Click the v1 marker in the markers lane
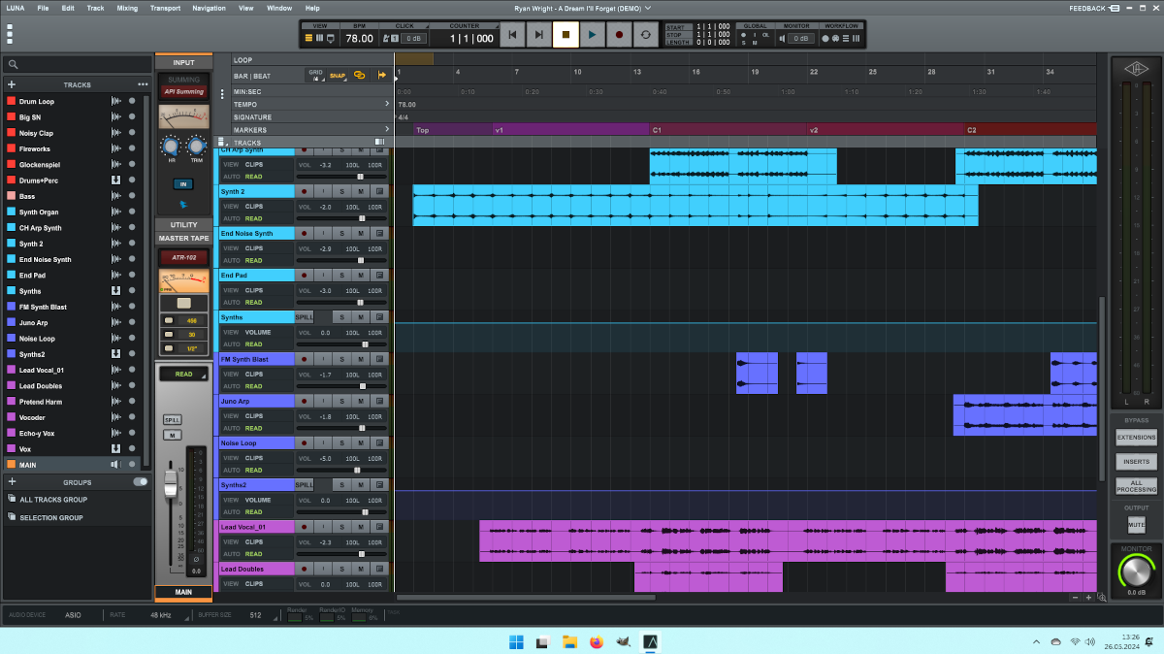This screenshot has width=1164, height=654. 569,129
